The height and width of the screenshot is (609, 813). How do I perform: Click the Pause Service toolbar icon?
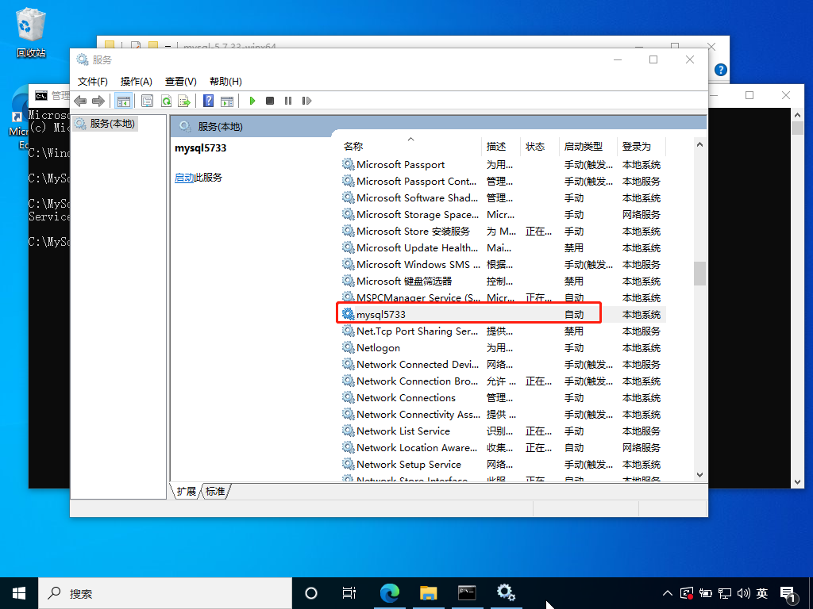[x=287, y=101]
